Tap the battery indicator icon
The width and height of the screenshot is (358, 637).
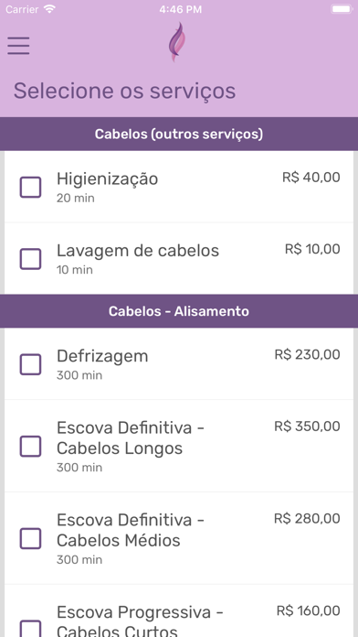tap(342, 9)
